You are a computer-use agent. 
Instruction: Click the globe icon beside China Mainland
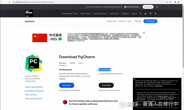pos(125,7)
